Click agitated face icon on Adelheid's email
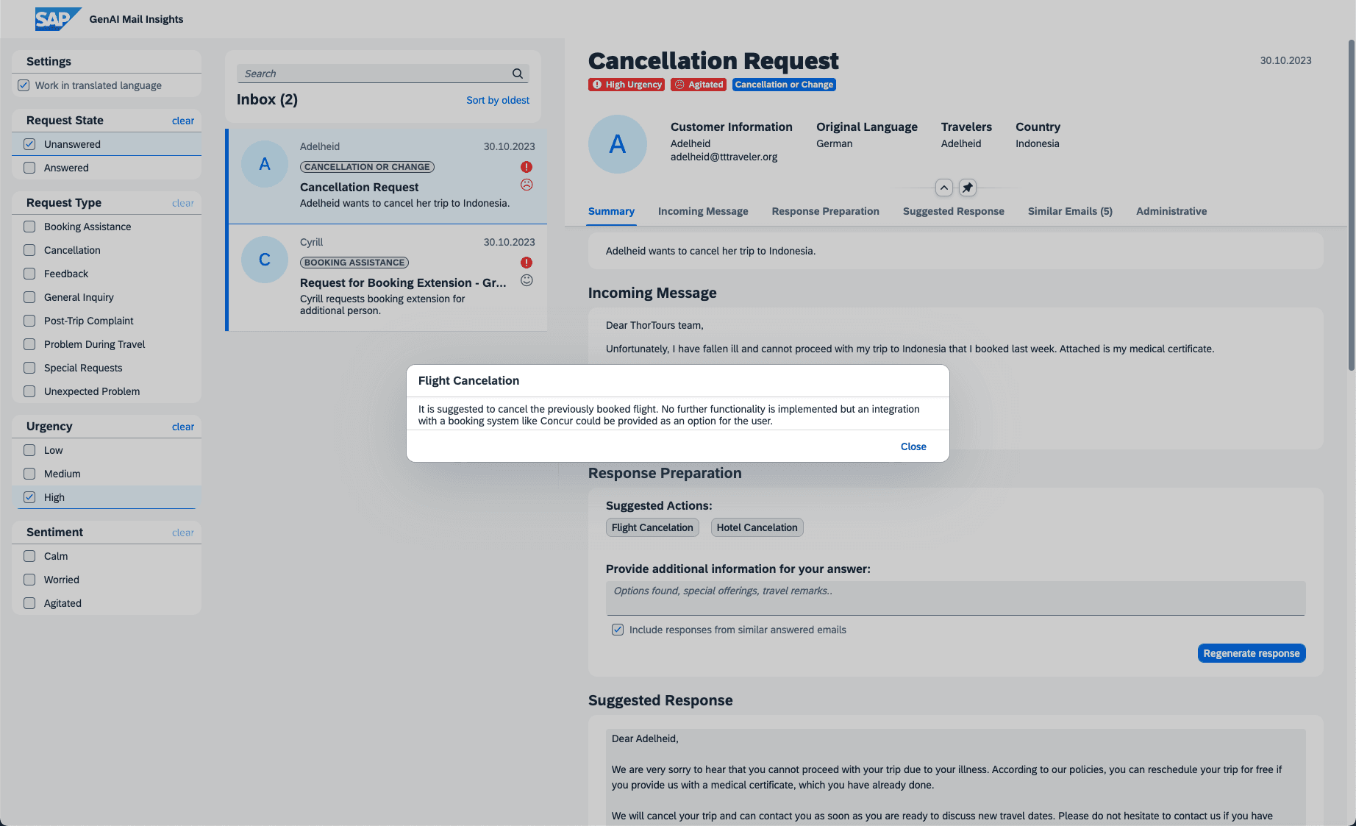 527,185
